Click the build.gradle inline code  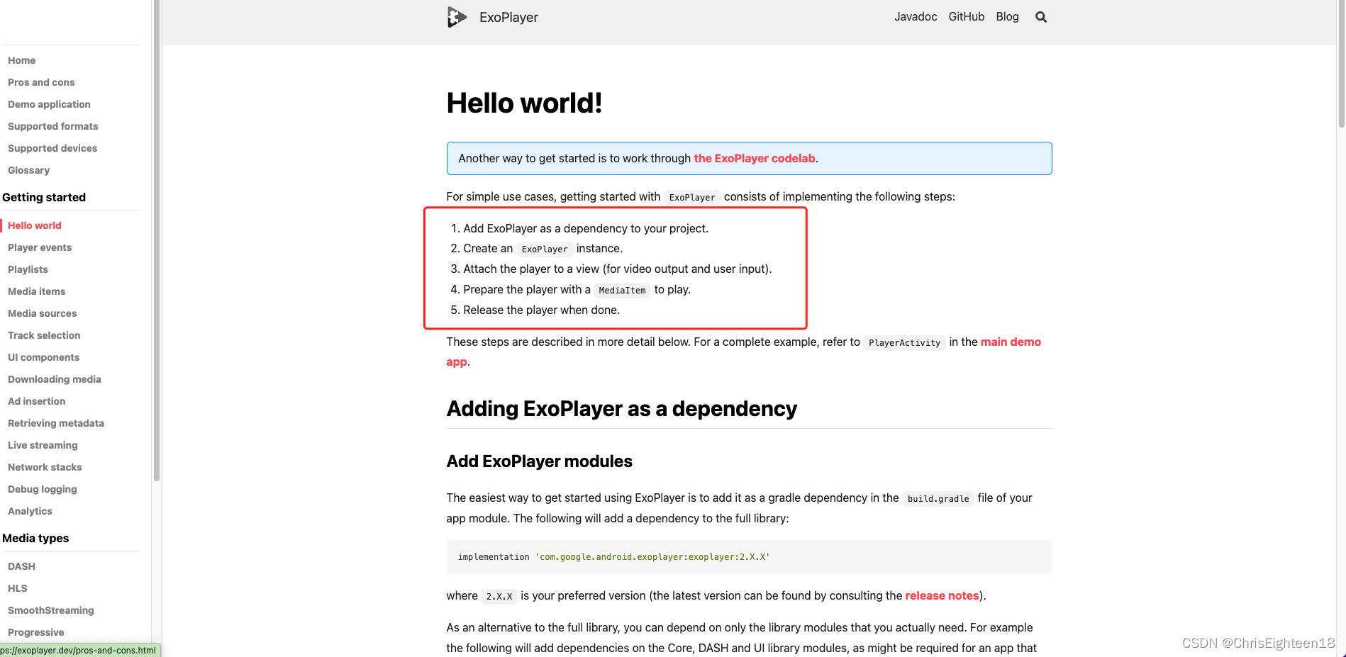click(938, 499)
